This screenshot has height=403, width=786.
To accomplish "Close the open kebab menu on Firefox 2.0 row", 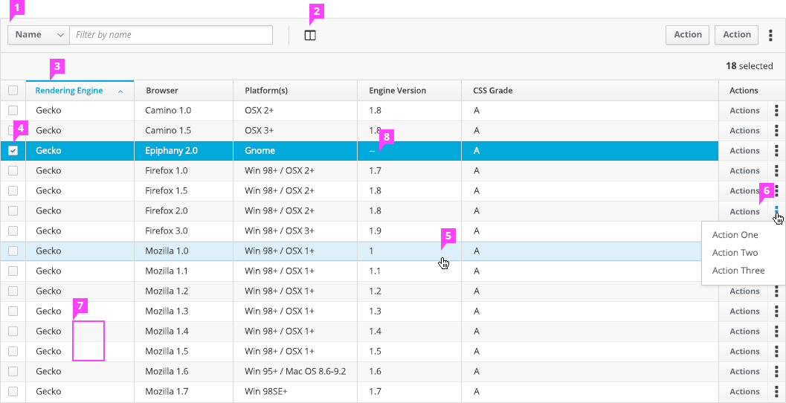I will click(776, 211).
